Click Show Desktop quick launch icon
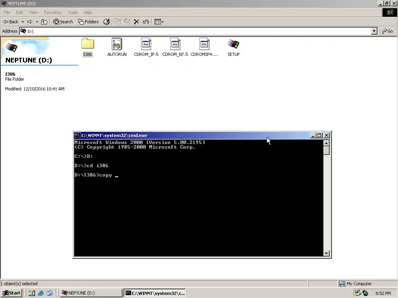Screen dimensions: 398x298 pos(32,293)
